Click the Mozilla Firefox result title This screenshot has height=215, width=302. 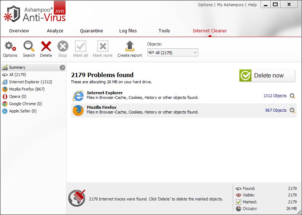click(x=102, y=107)
